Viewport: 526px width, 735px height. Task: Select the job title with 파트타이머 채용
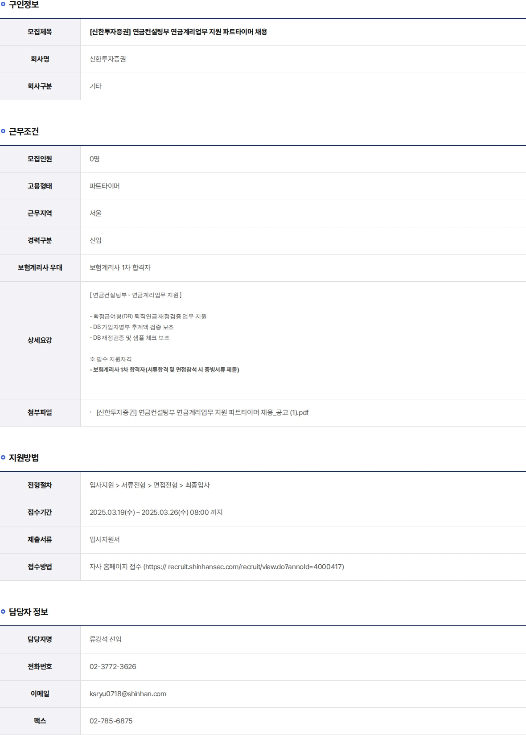click(x=178, y=32)
